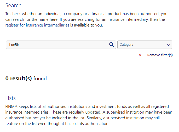This screenshot has height=132, width=179.
Task: Click the Search heading
Action: [13, 5]
